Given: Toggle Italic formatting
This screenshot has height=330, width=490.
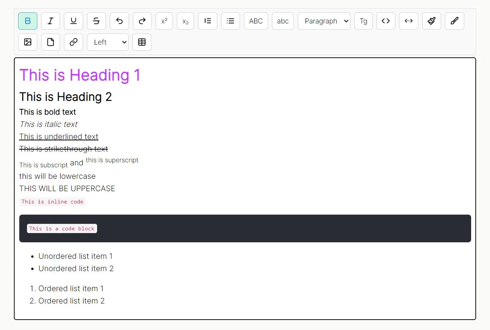Looking at the screenshot, I should coord(50,21).
